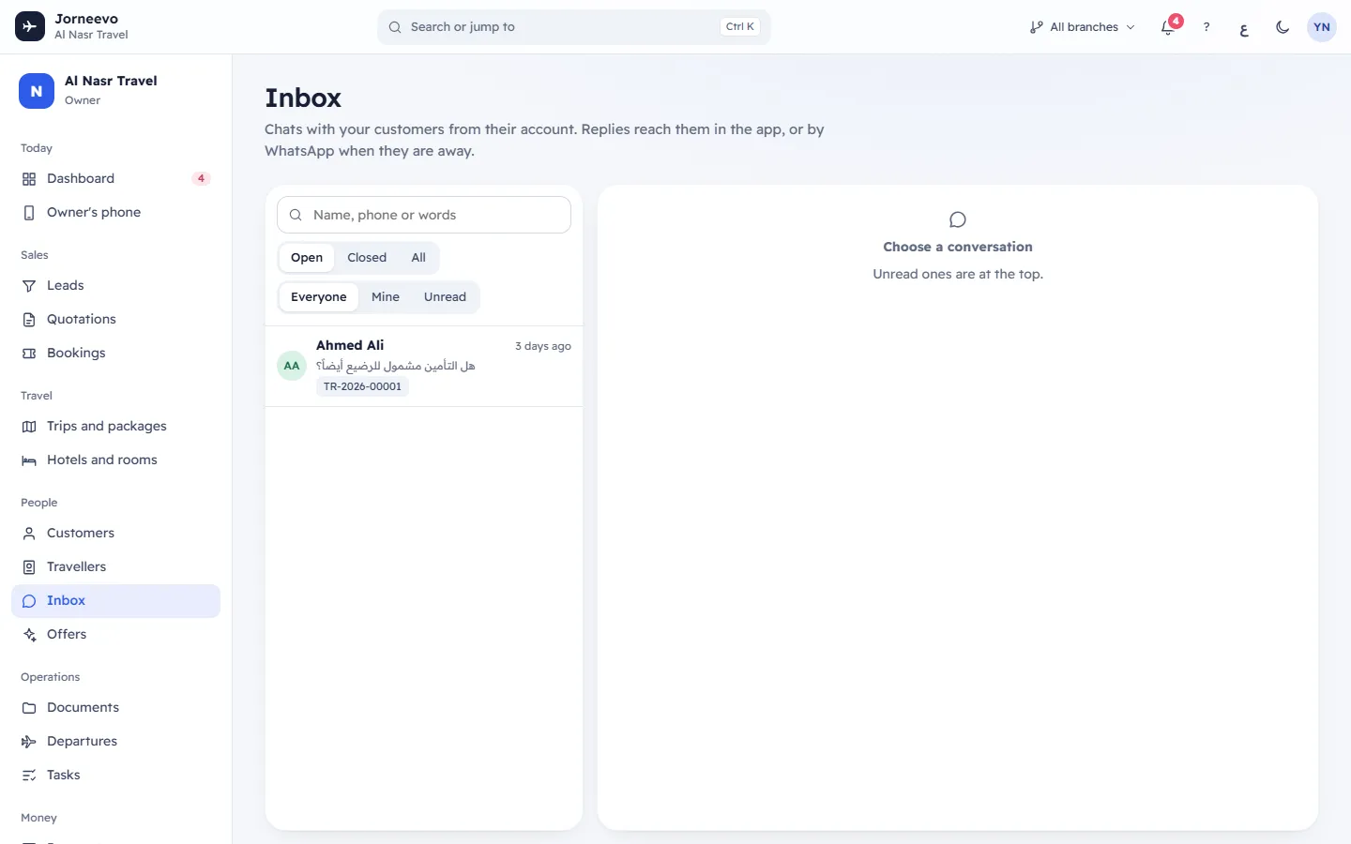Toggle dark mode with the moon icon
Image resolution: width=1351 pixels, height=844 pixels.
click(x=1283, y=27)
